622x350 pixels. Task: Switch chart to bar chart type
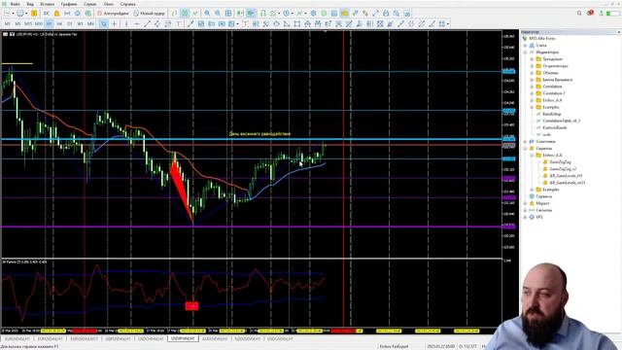pyautogui.click(x=174, y=13)
